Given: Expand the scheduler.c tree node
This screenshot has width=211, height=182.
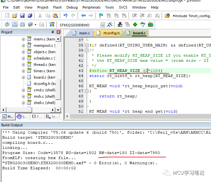Looking at the screenshot, I should (24, 58).
